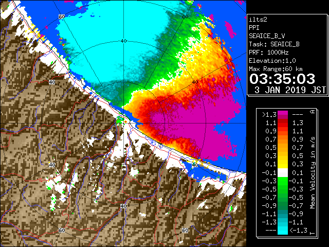Click the 'PRF: 1000Hz' text
This screenshot has height=247, width=329.
pos(269,52)
